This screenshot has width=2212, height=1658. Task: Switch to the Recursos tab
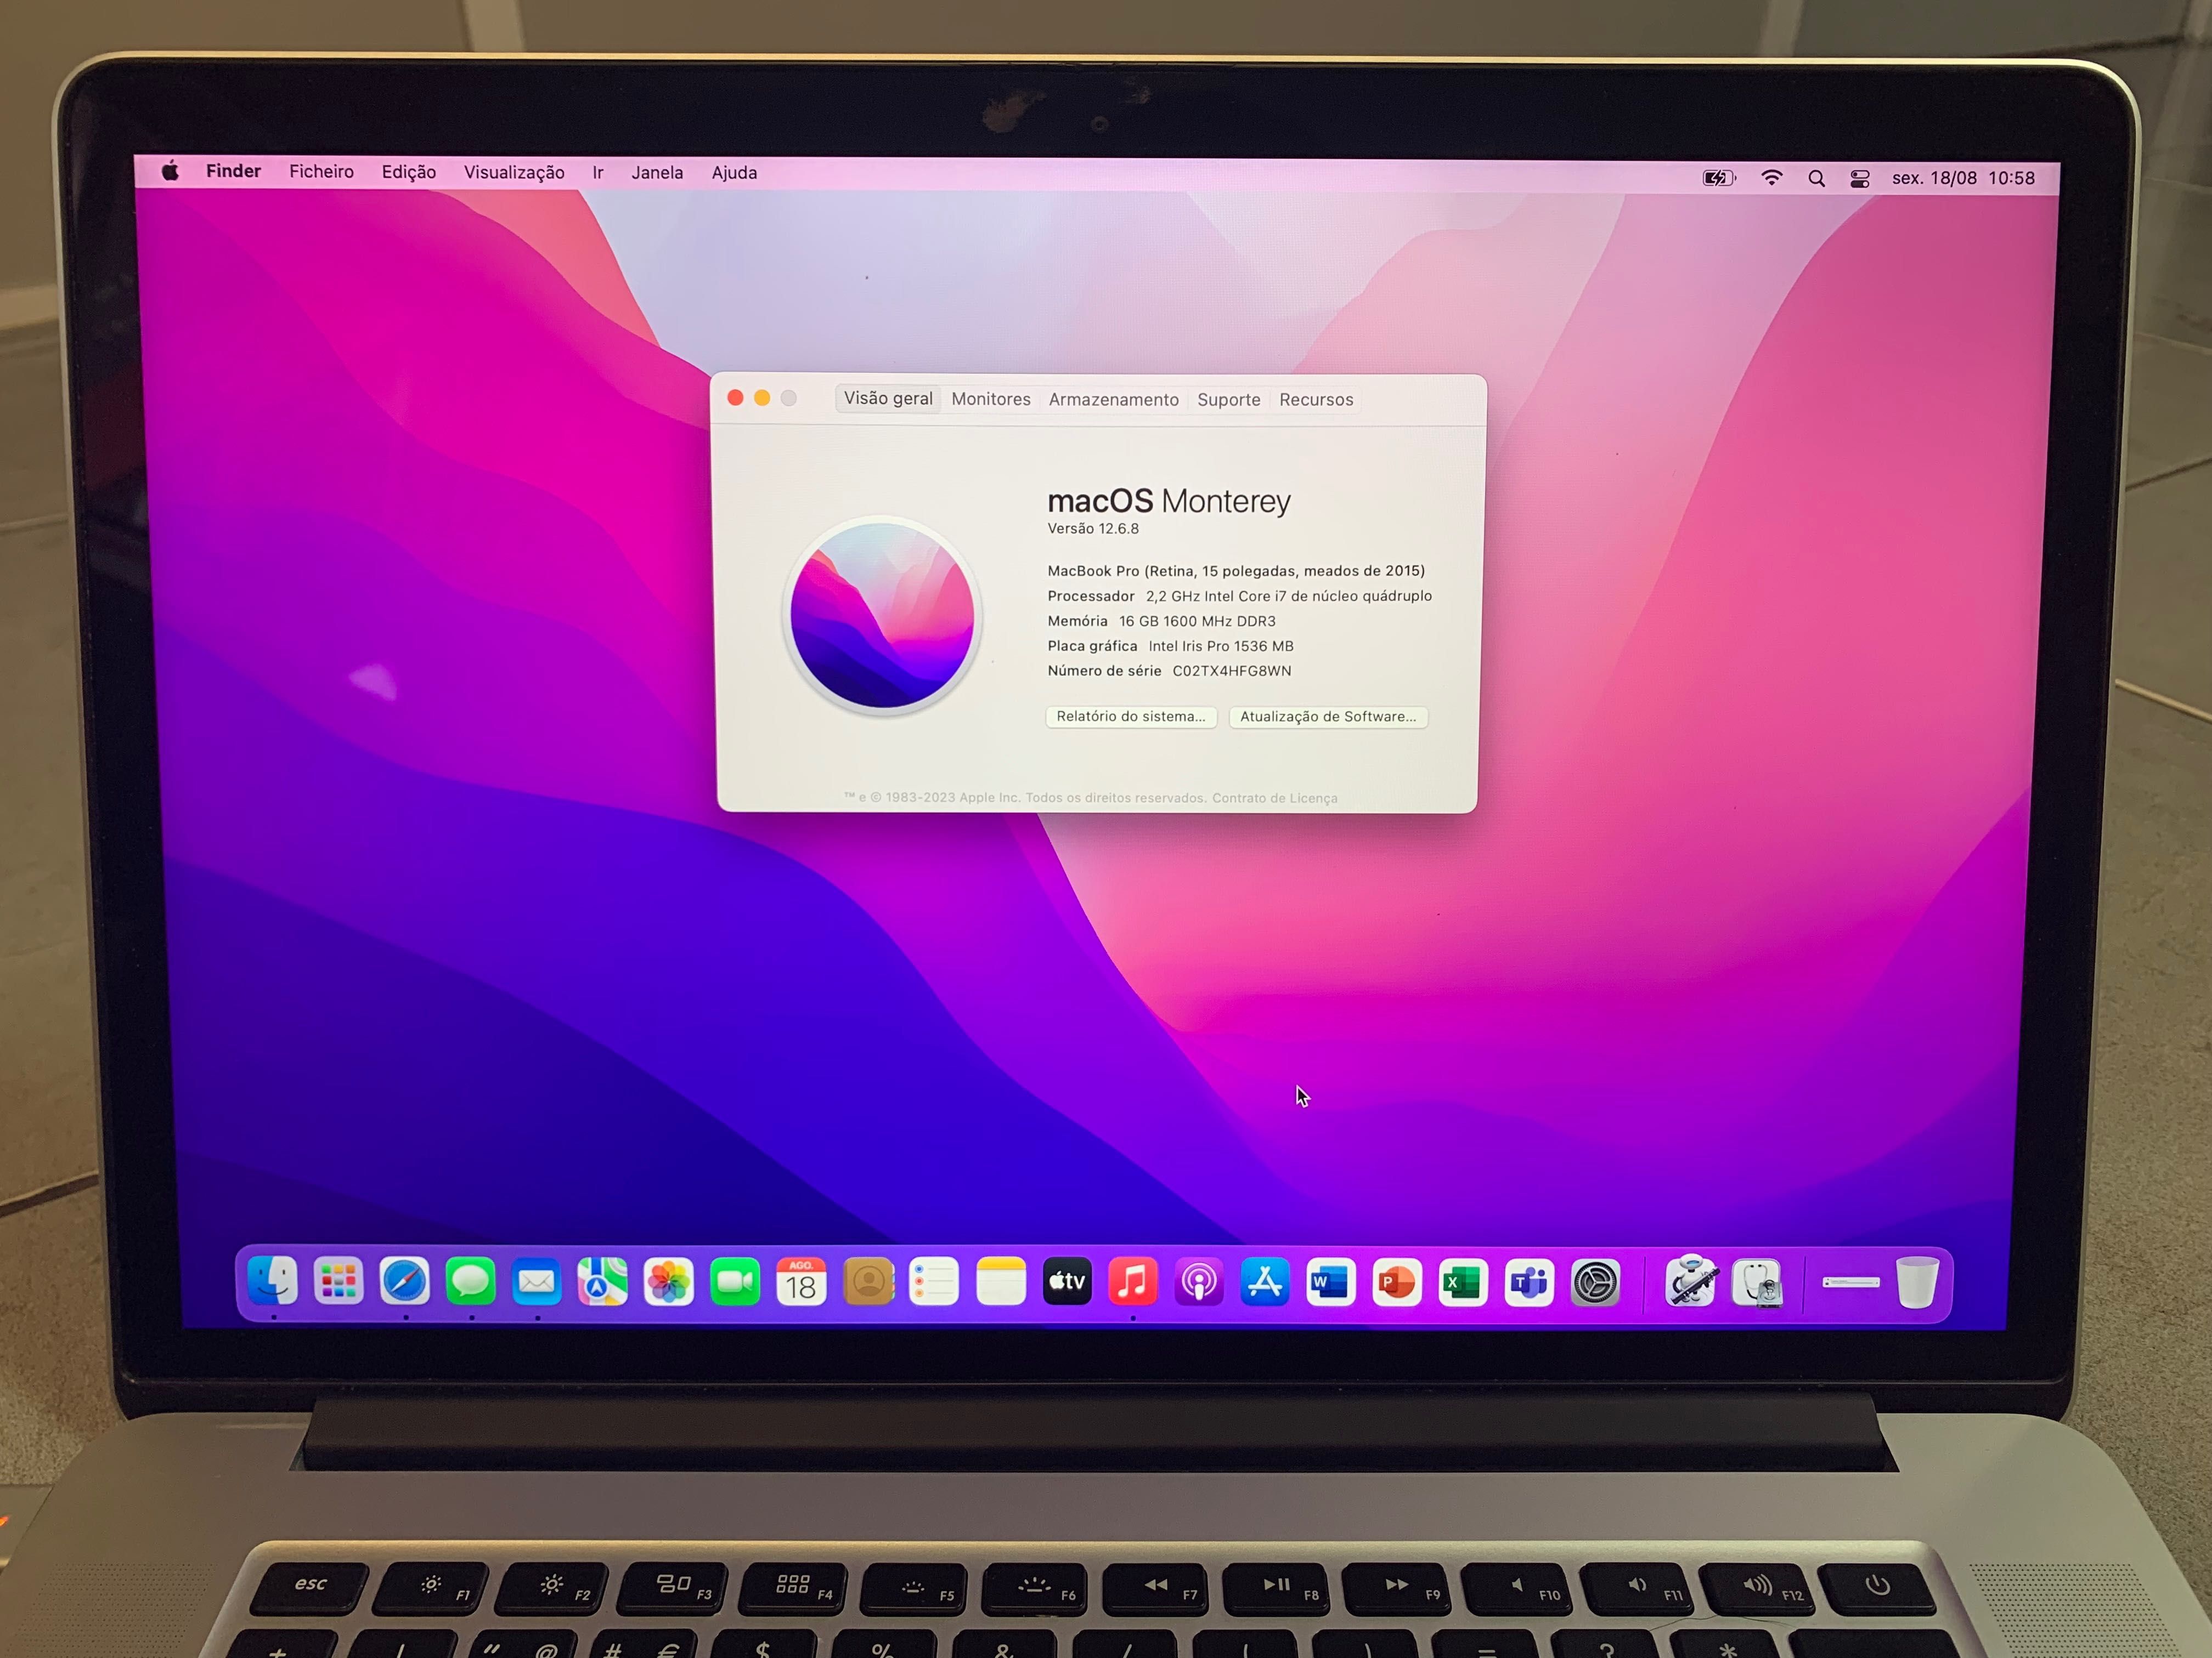point(1316,400)
